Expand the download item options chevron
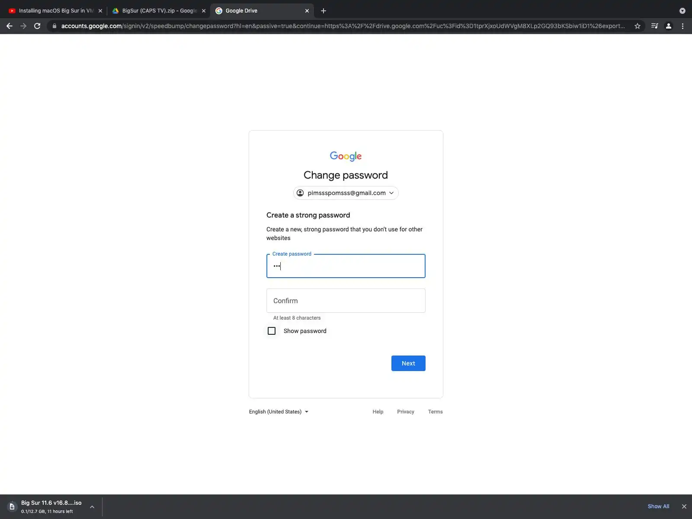 pos(92,506)
